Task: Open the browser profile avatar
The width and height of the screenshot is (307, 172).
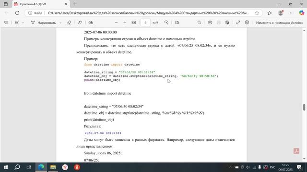Action: (281, 13)
